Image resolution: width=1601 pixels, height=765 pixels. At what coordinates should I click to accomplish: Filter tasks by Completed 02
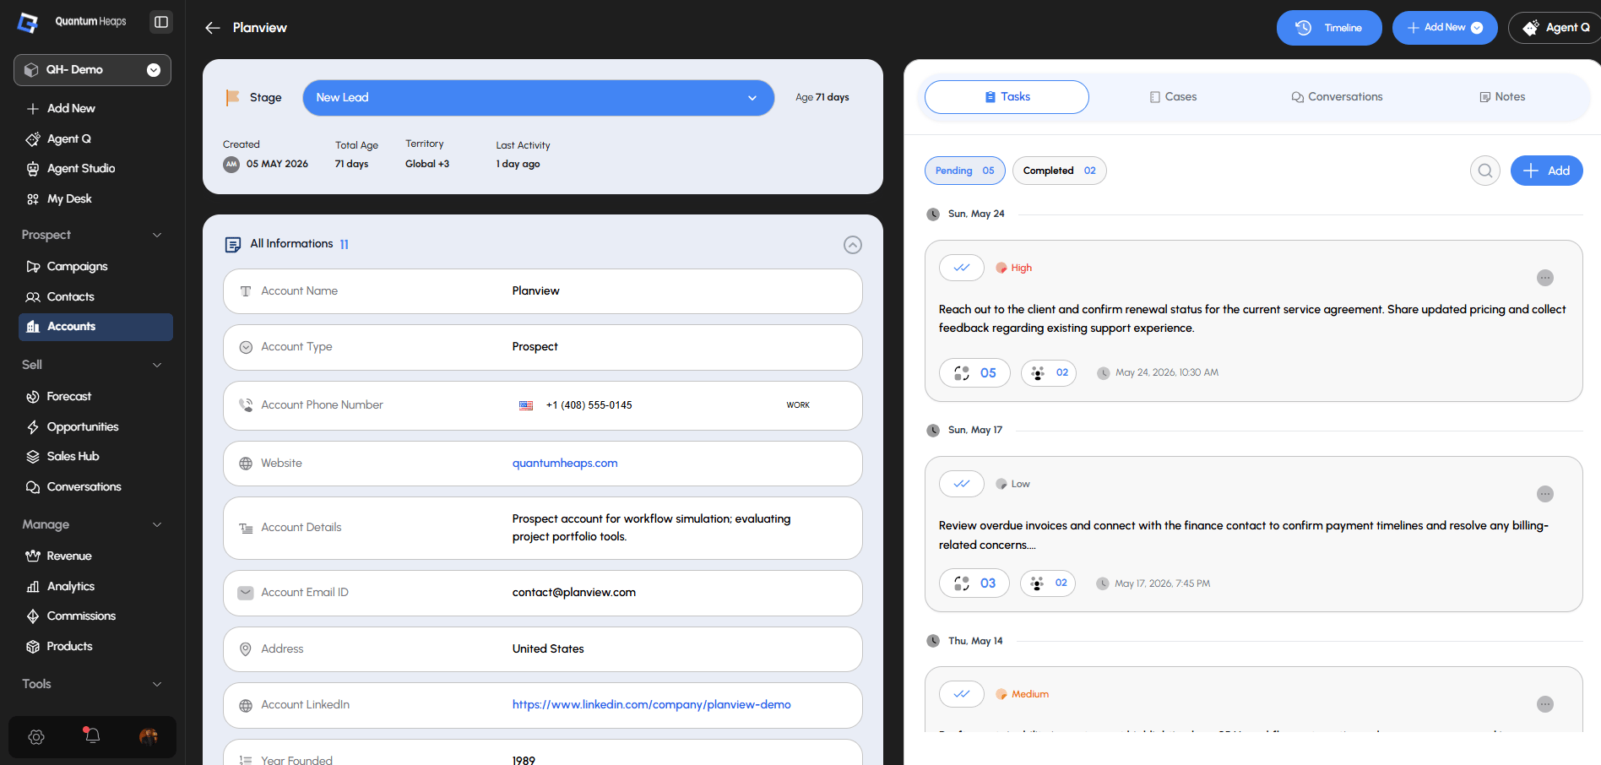tap(1060, 171)
